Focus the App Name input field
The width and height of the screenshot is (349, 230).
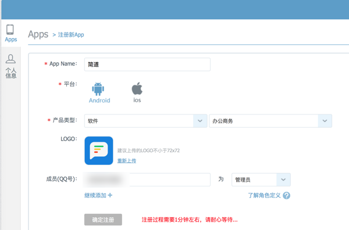coord(147,64)
